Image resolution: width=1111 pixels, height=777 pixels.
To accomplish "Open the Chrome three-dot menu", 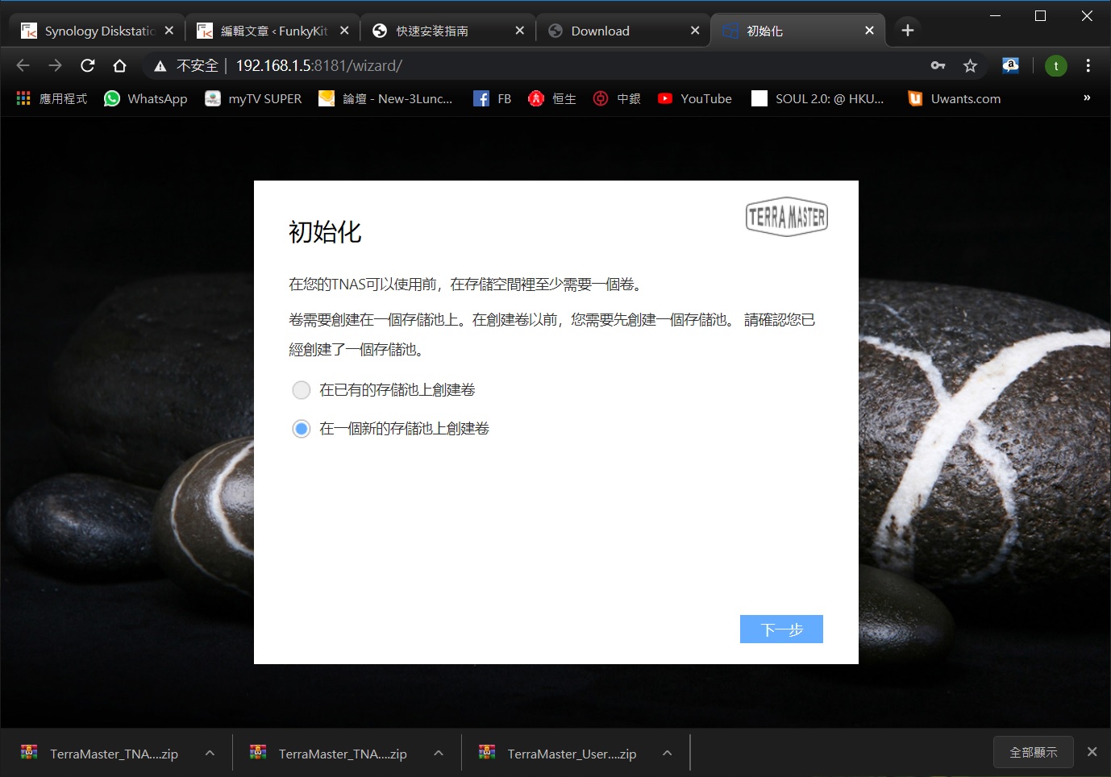I will pyautogui.click(x=1088, y=66).
